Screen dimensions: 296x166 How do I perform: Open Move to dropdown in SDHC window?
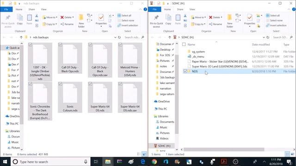(x=198, y=18)
